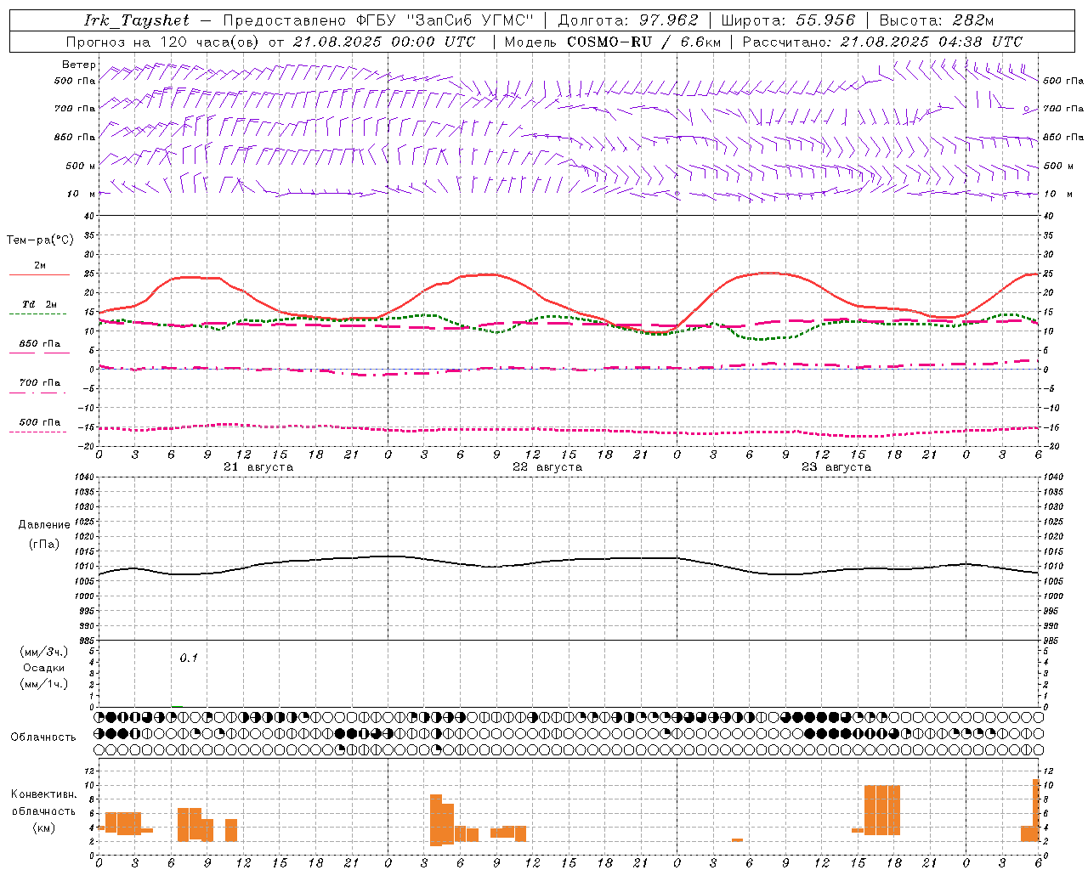Click the '700 гПа' temperature legend entry
Viewport: 1088px width, 870px height.
39,383
